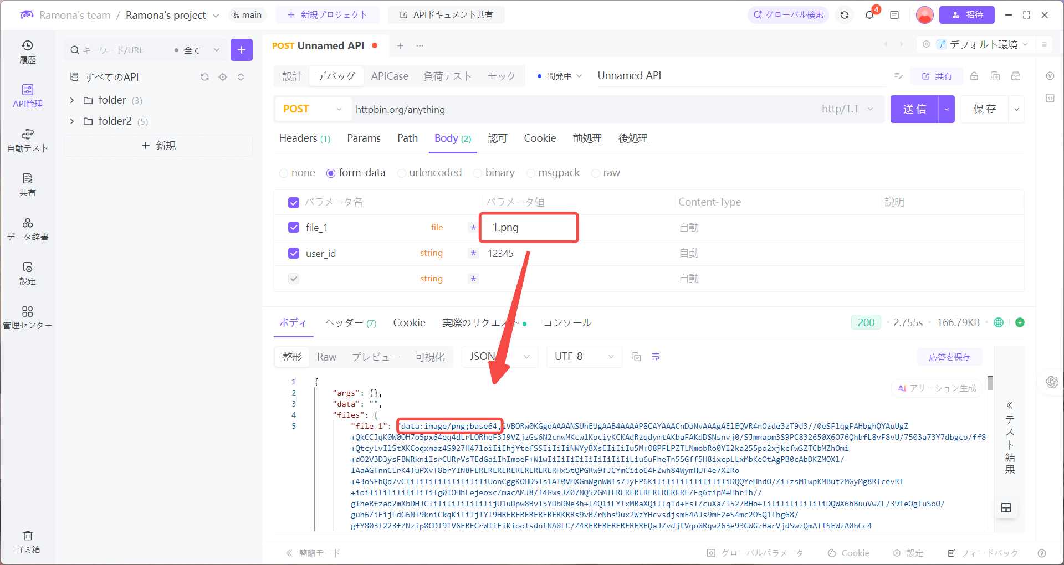Screen dimensions: 1064x565
Task: Refresh the API list
Action: click(204, 77)
